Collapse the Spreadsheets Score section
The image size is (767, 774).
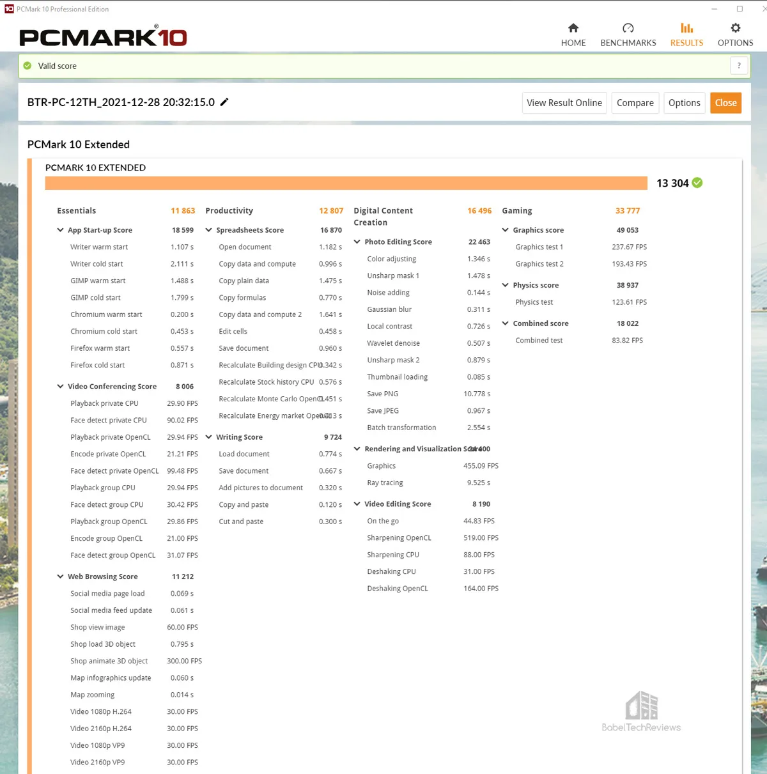tap(209, 230)
